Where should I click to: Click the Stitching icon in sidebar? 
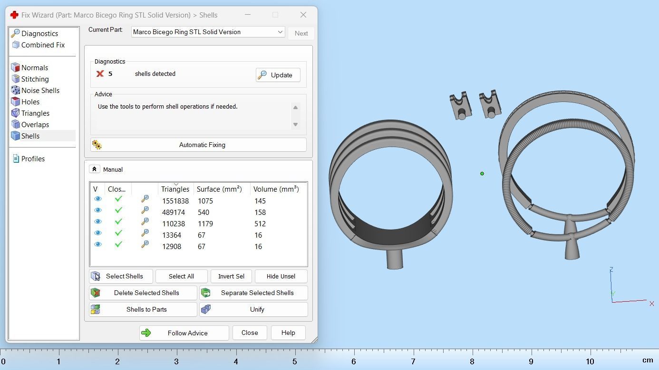click(15, 79)
